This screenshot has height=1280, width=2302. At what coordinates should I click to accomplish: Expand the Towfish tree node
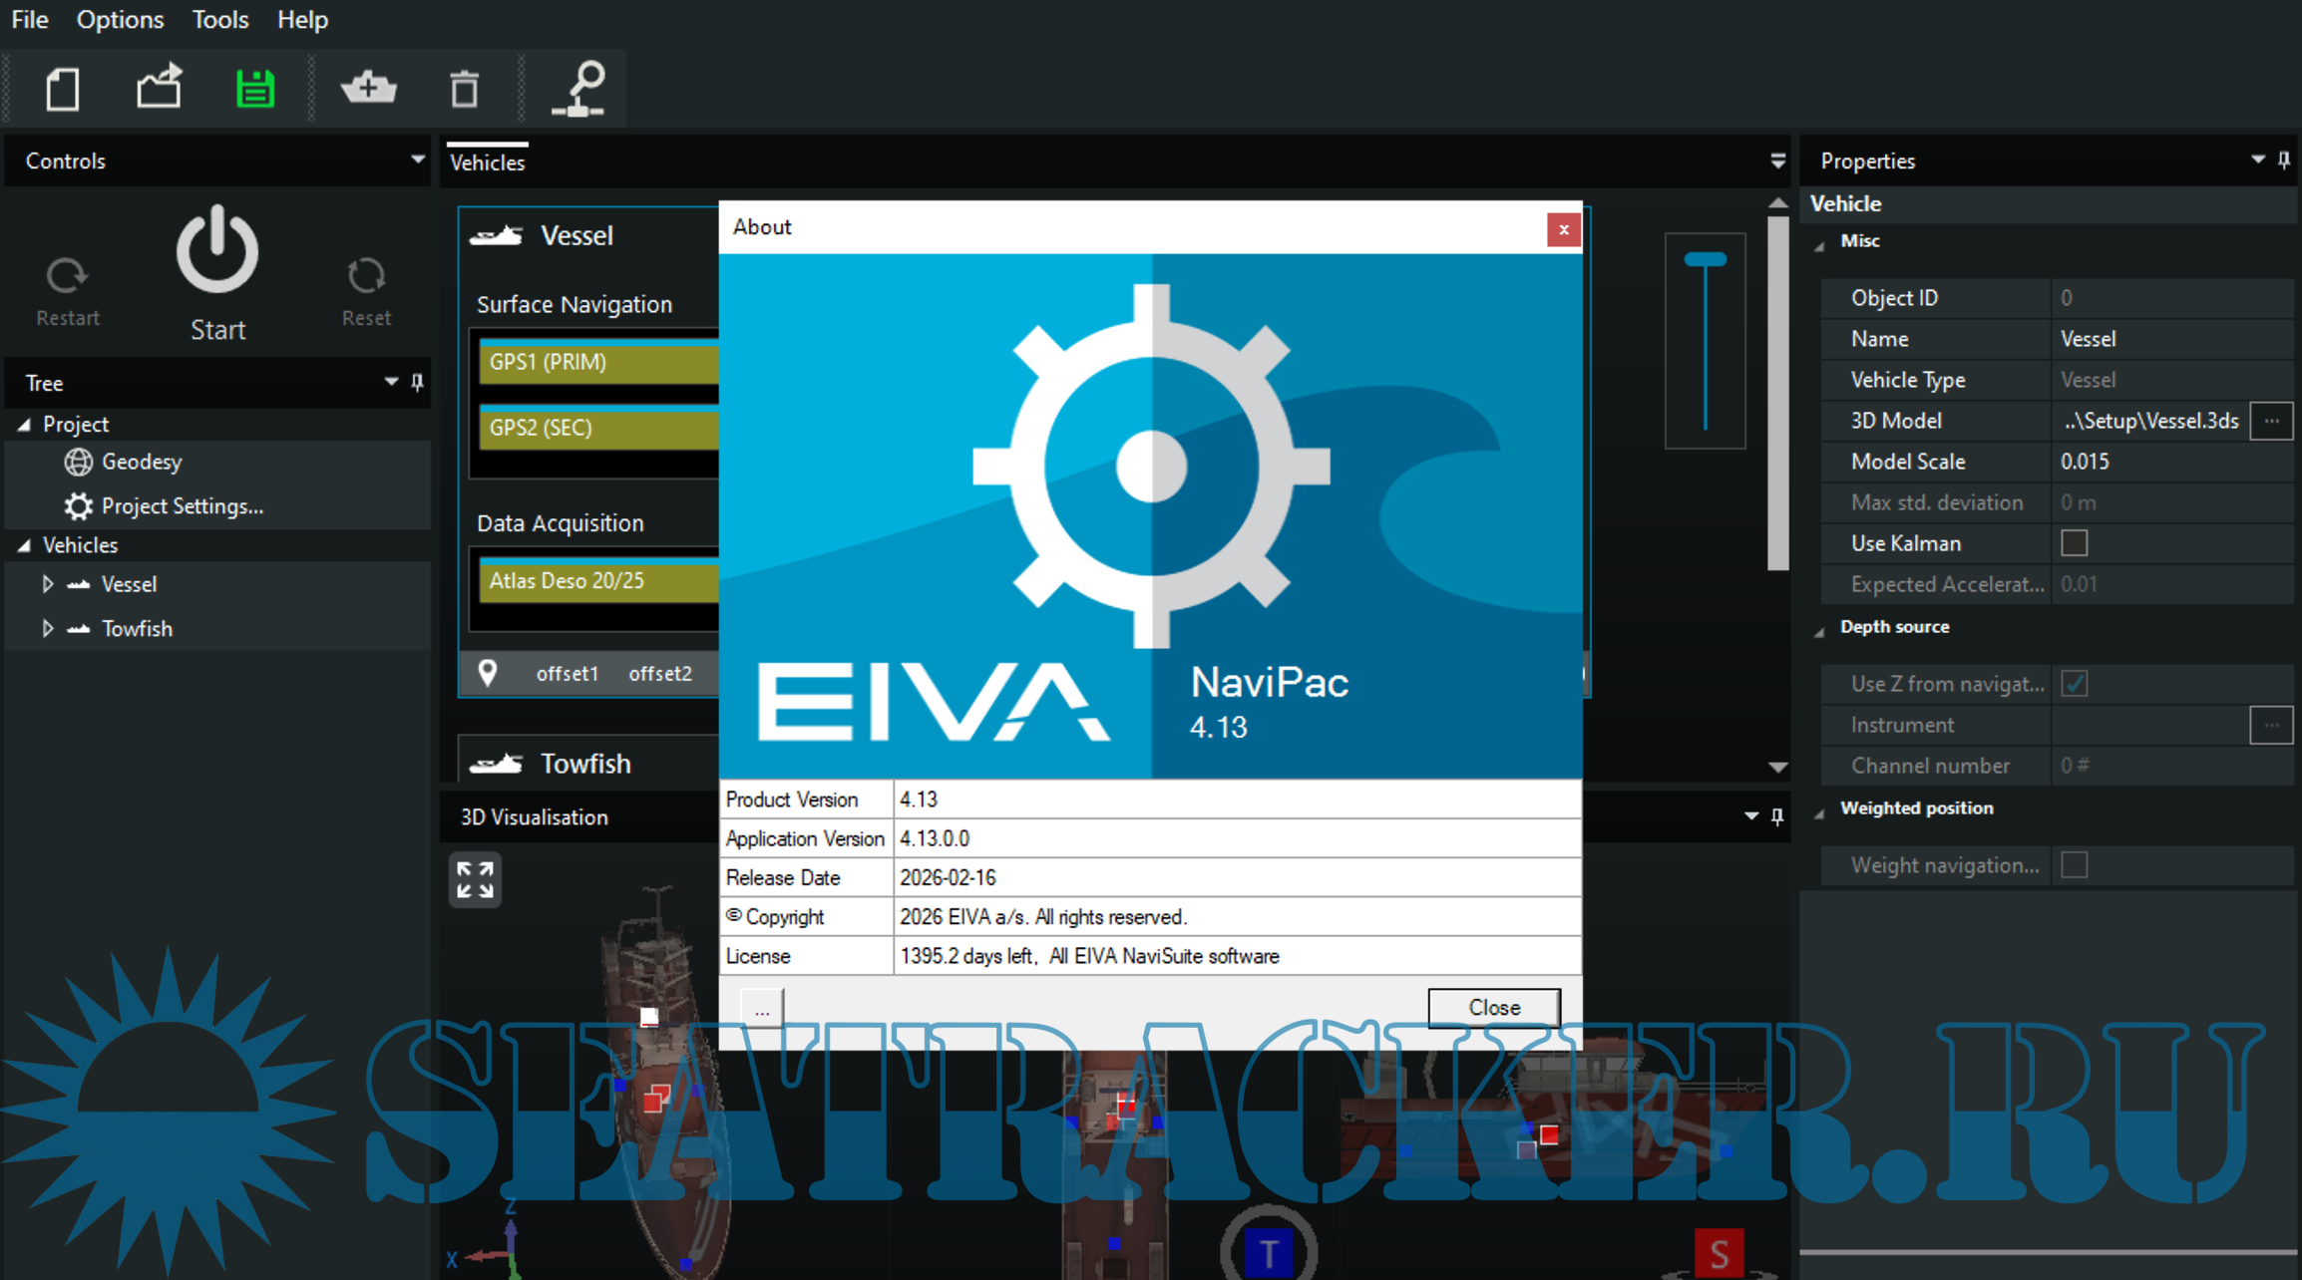point(47,629)
